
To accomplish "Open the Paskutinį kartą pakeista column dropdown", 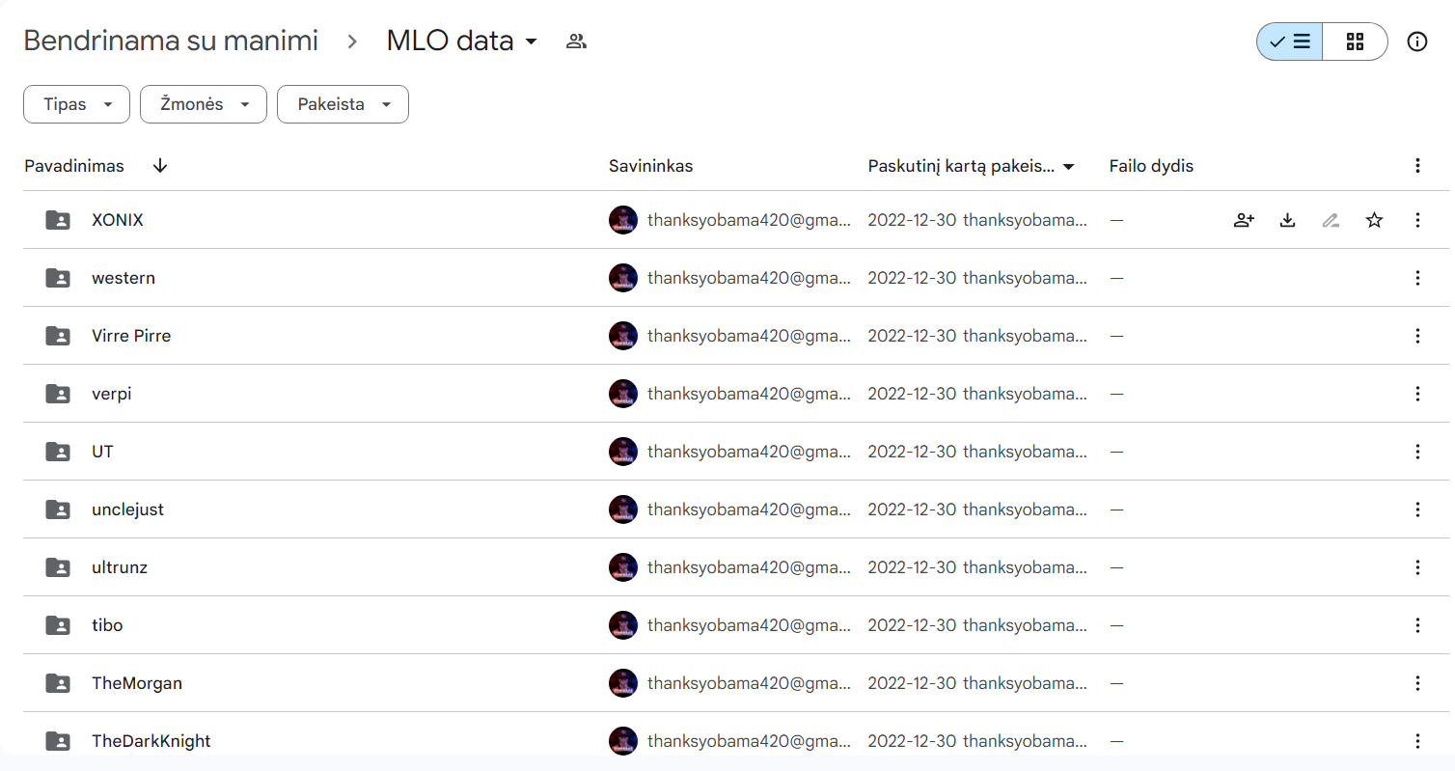I will (972, 166).
